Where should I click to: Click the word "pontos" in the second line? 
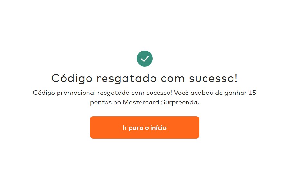[x=101, y=103]
